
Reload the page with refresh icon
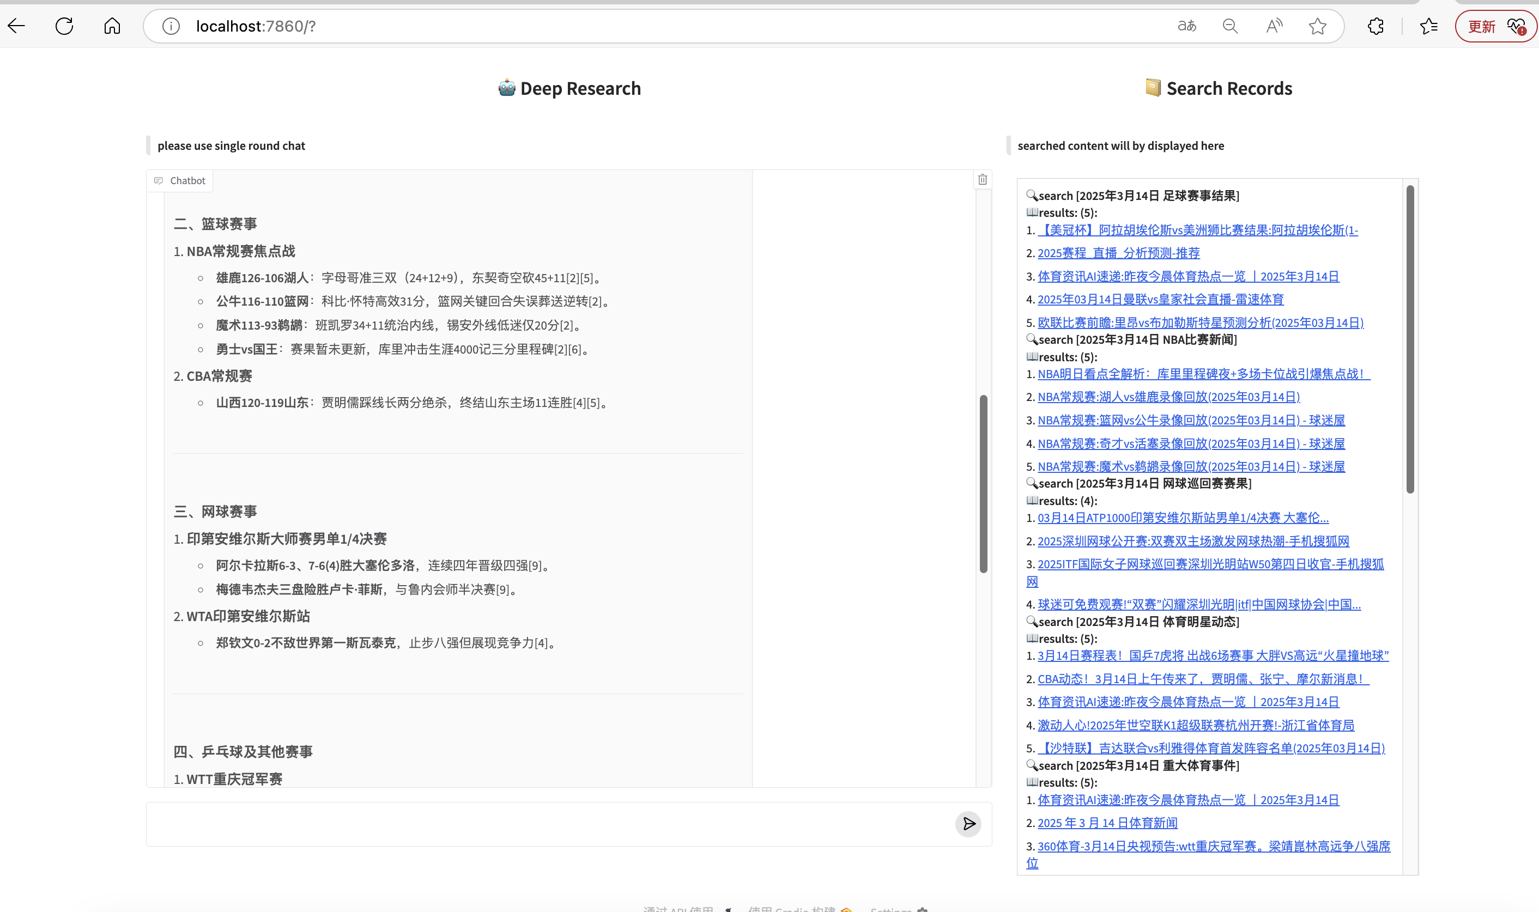point(64,26)
